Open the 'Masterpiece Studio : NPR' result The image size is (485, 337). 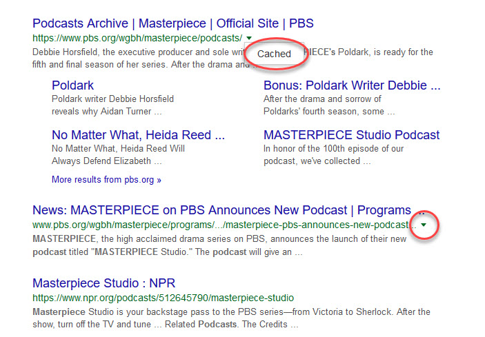[x=104, y=283]
